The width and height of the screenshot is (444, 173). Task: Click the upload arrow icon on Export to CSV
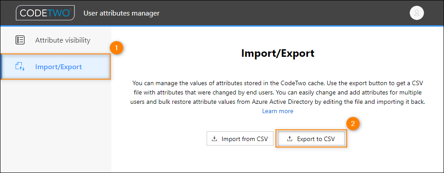289,138
